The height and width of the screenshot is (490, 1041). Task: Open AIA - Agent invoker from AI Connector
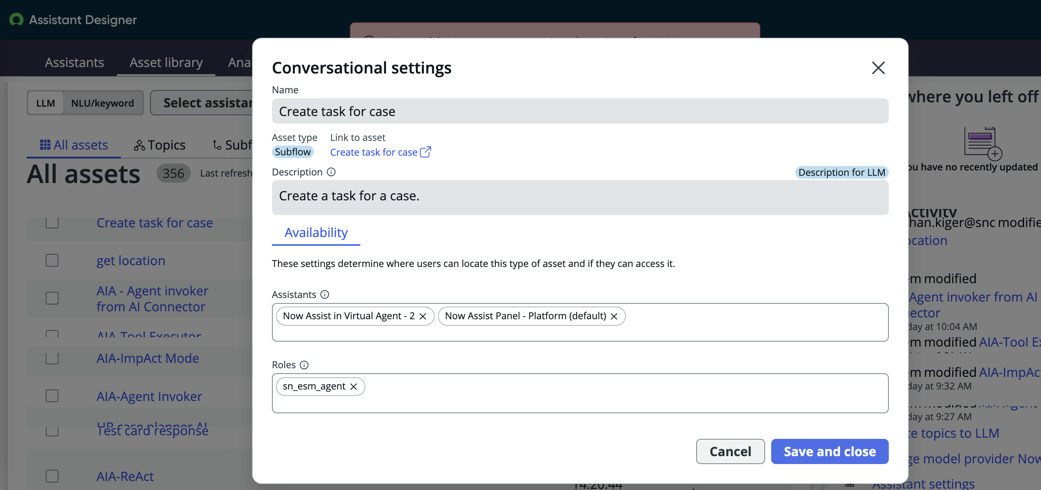(x=152, y=299)
